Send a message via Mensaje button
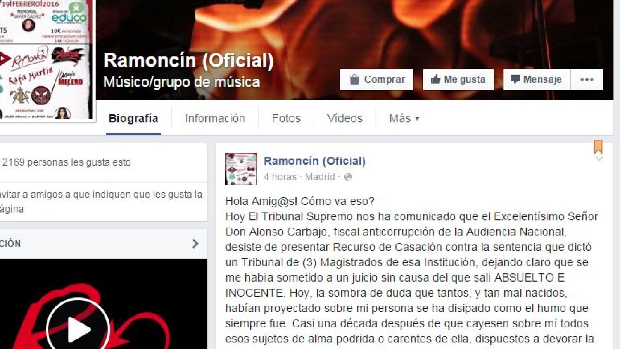The height and width of the screenshot is (349, 620). click(x=537, y=79)
